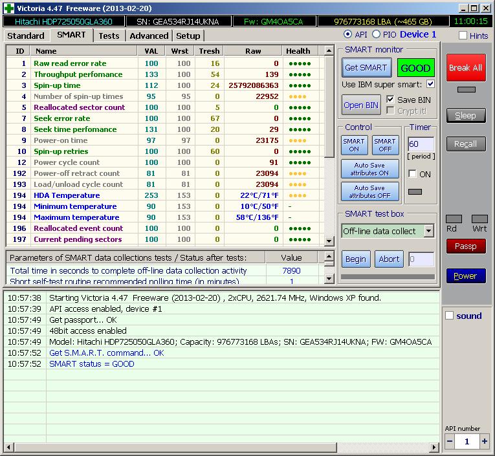Toggle the Save BIN checkbox
Viewport: 495px width, 456px height.
(x=390, y=99)
